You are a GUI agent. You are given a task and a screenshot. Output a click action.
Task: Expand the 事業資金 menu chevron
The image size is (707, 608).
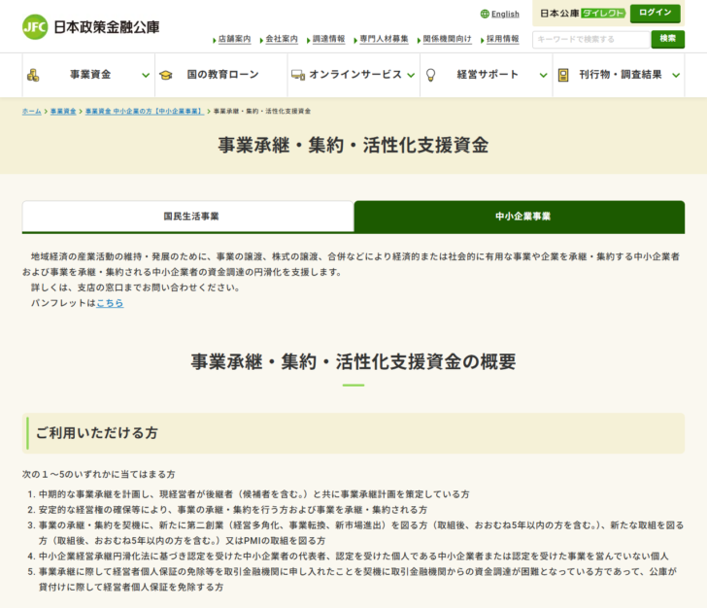point(146,76)
